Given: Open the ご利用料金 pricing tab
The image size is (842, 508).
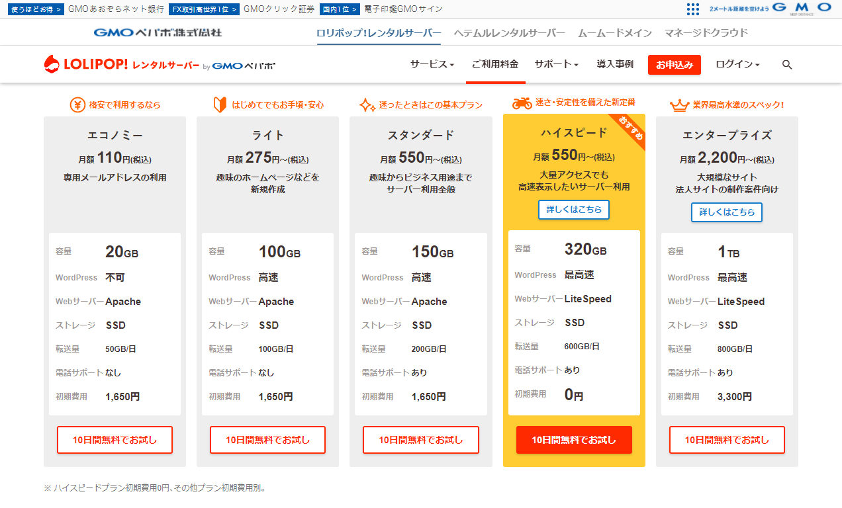Looking at the screenshot, I should tap(495, 64).
